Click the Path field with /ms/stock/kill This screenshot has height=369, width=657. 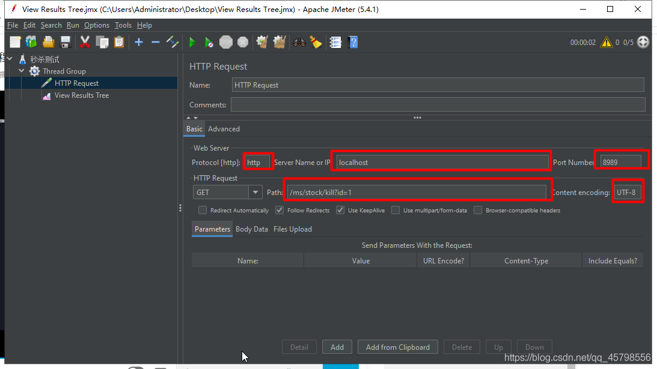tap(417, 193)
